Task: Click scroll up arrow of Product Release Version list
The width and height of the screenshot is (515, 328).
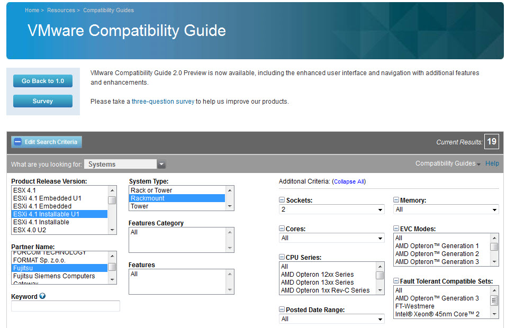Action: coord(112,190)
